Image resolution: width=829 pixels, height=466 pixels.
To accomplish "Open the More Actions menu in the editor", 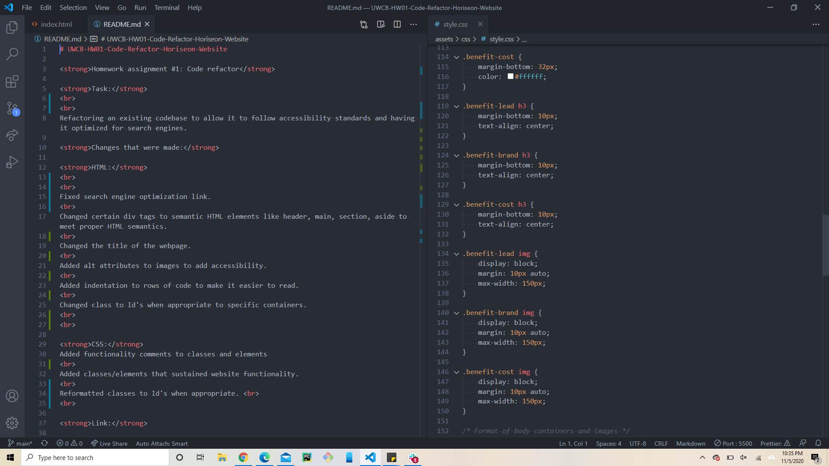I will [x=413, y=25].
